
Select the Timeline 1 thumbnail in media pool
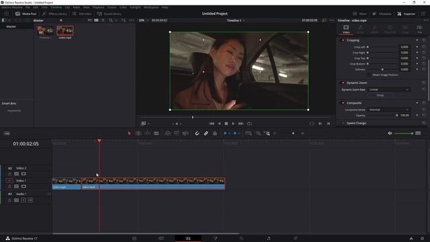pyautogui.click(x=45, y=31)
